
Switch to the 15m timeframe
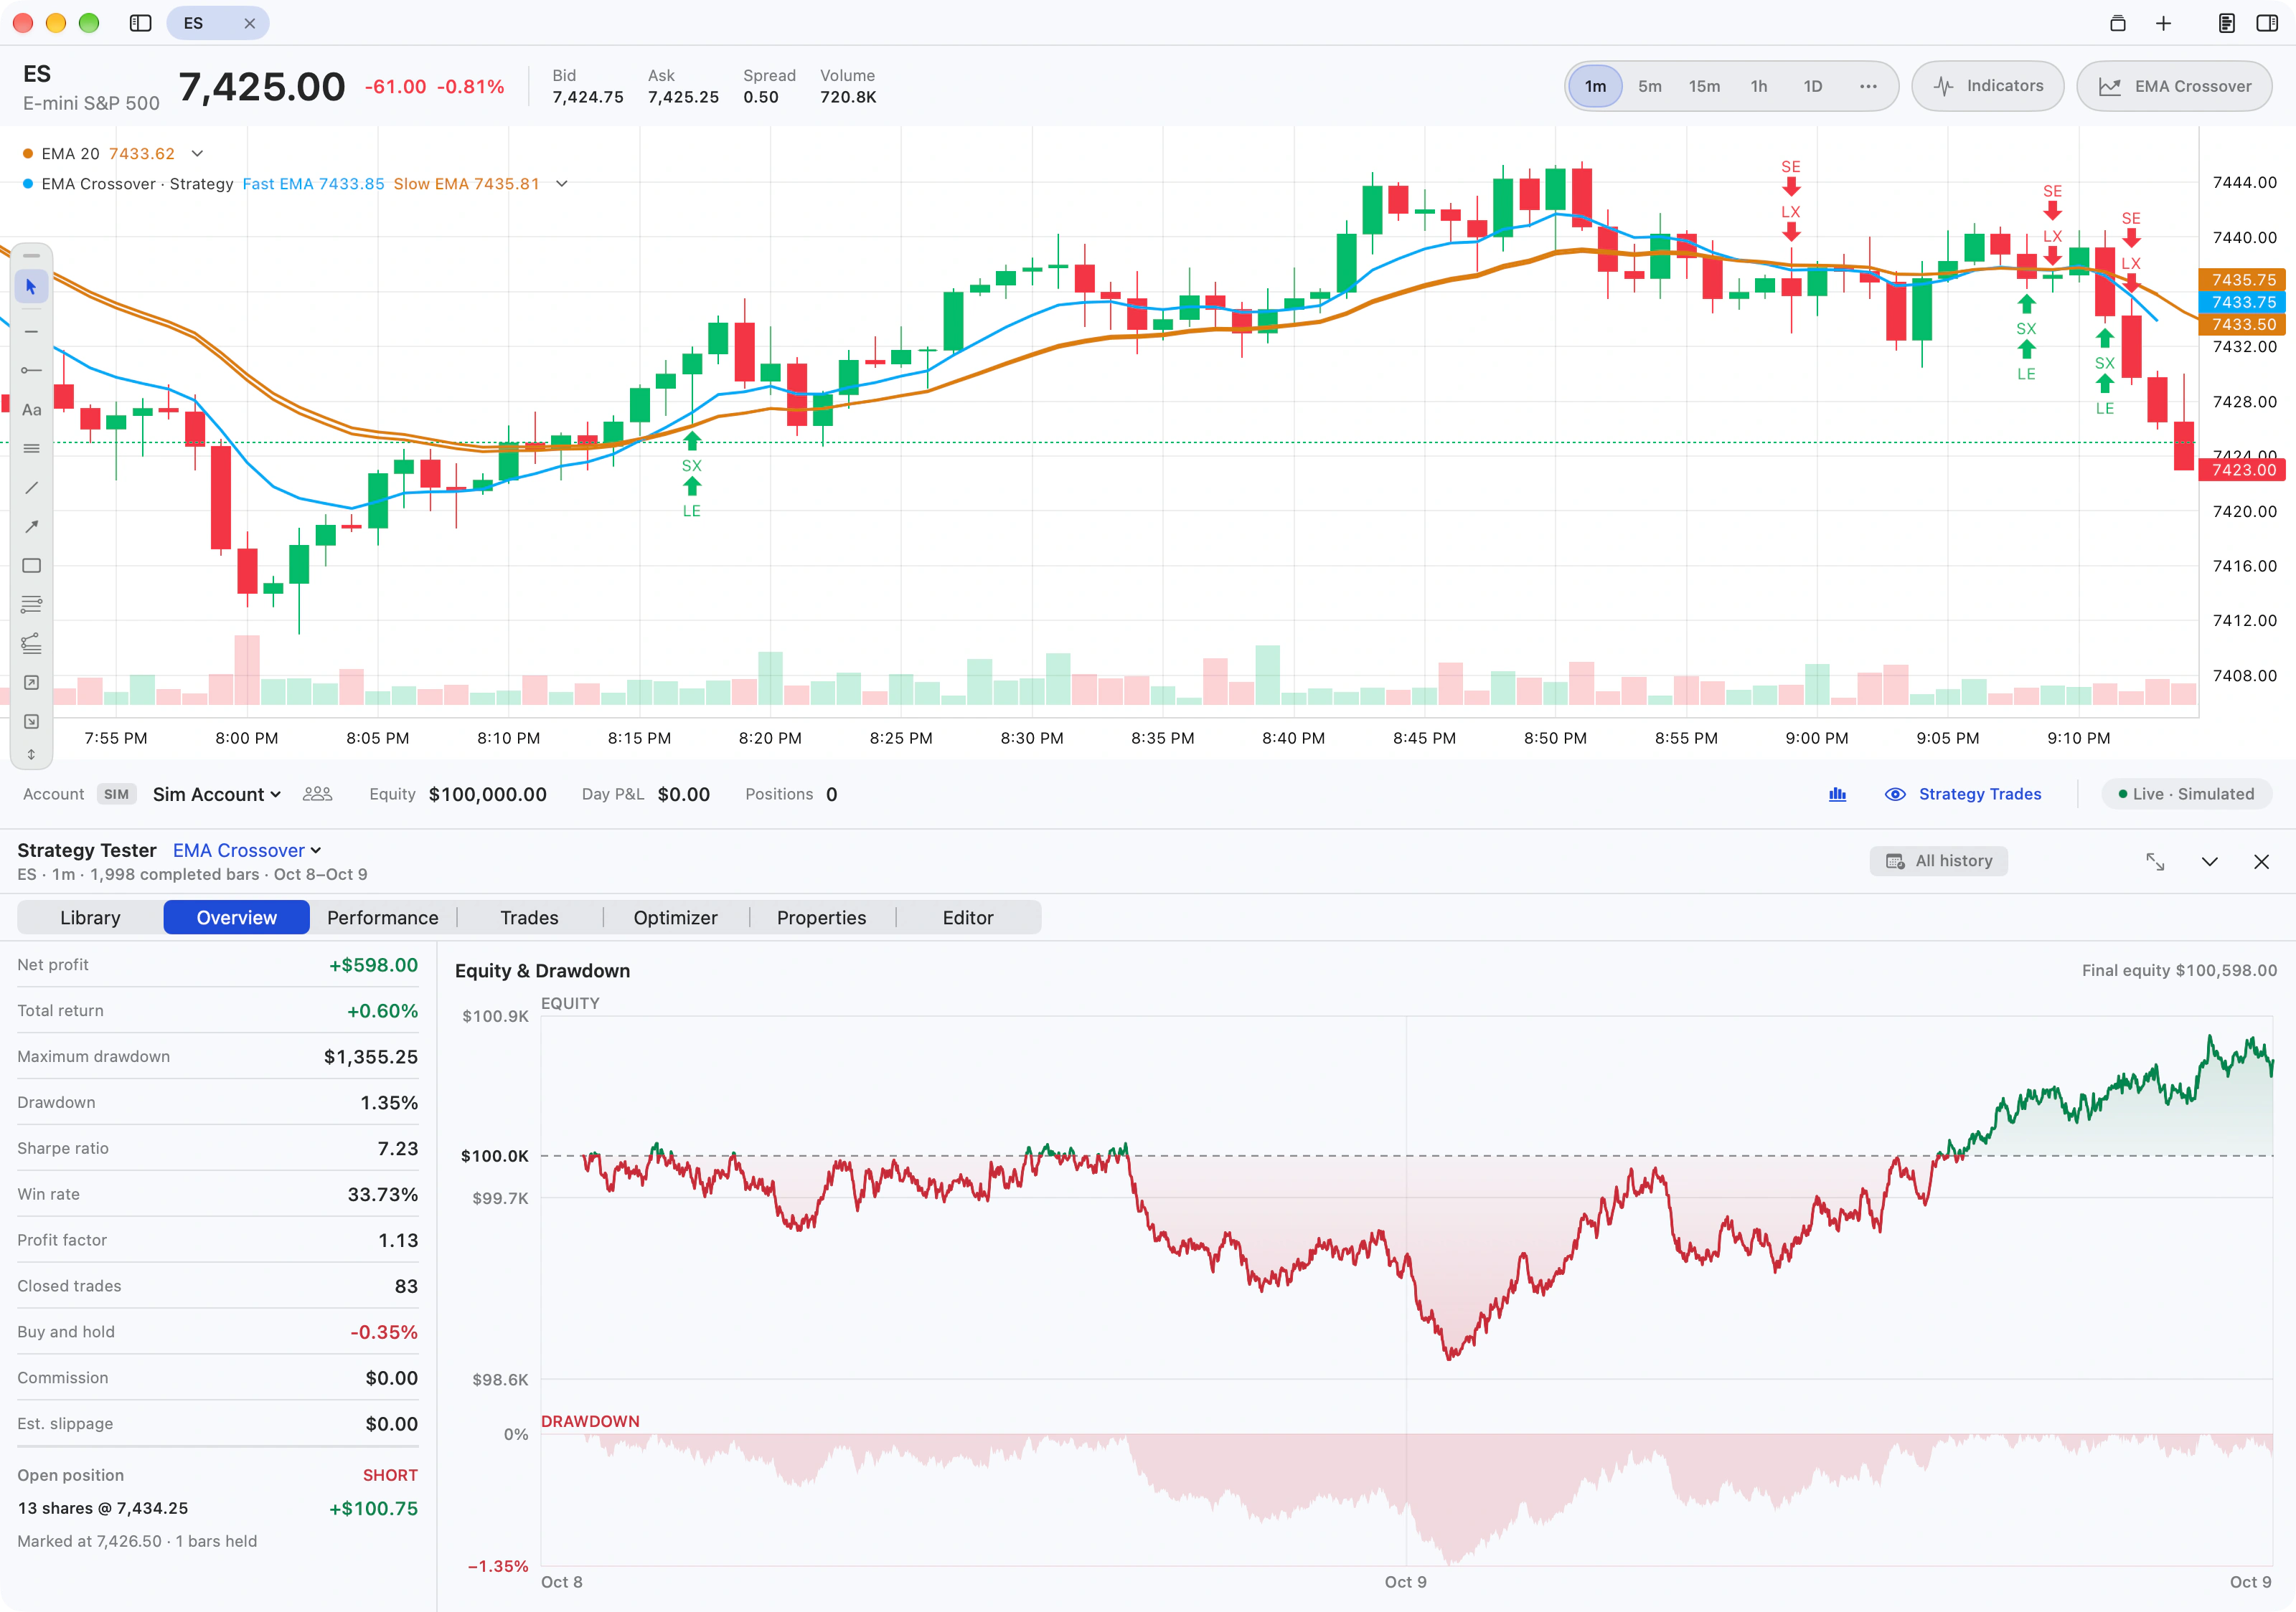click(1704, 86)
